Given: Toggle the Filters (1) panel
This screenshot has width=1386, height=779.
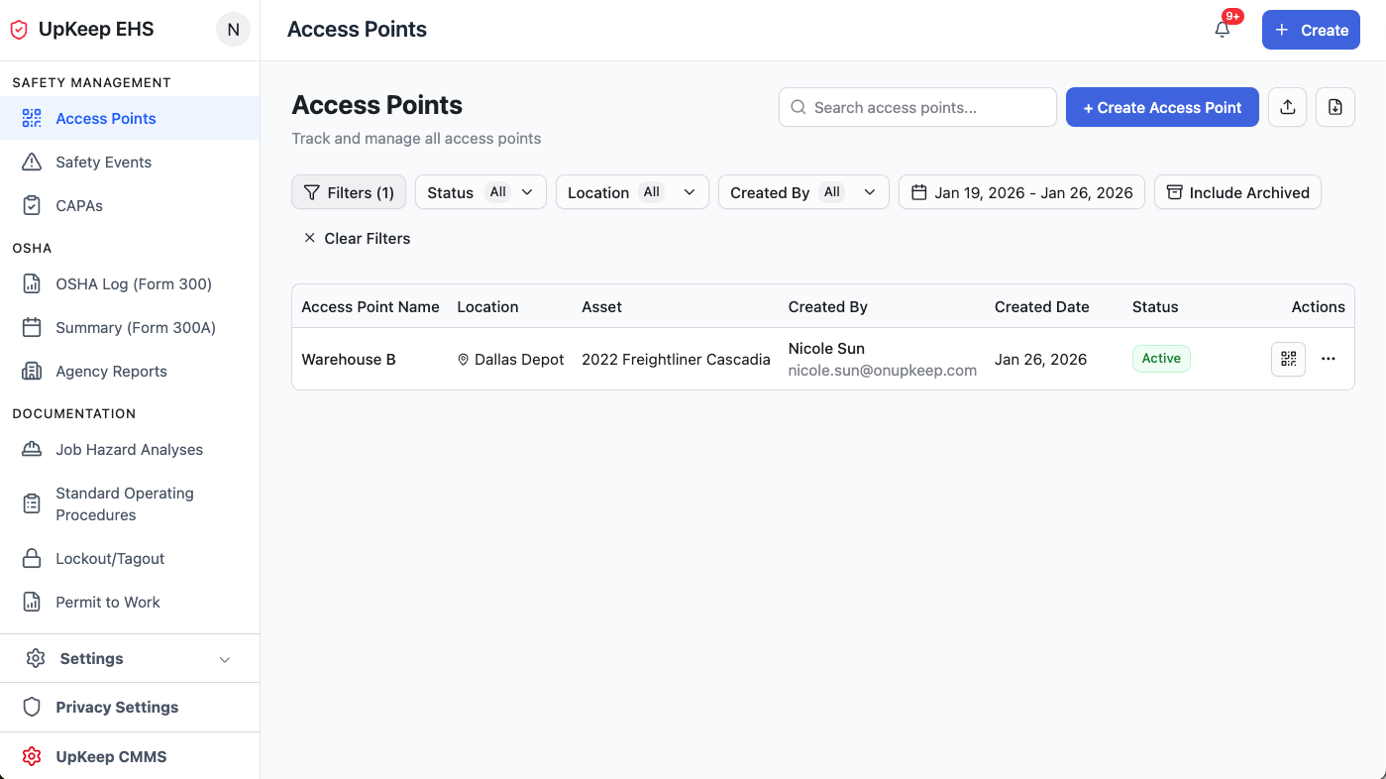Looking at the screenshot, I should tap(349, 192).
